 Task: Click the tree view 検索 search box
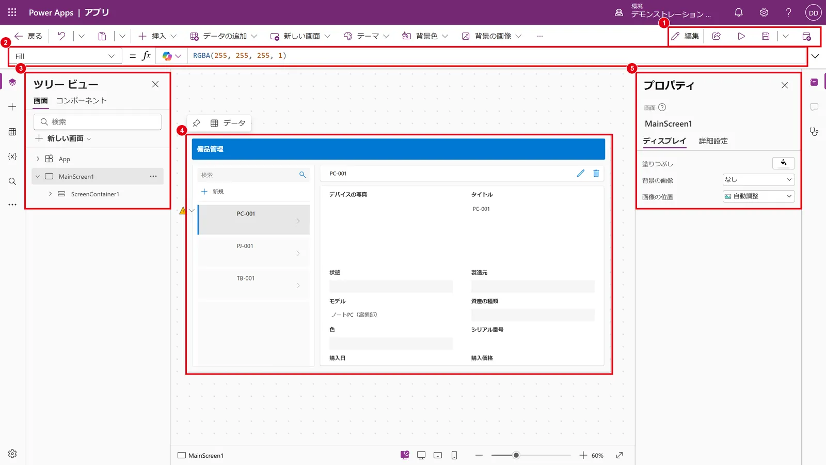point(98,122)
